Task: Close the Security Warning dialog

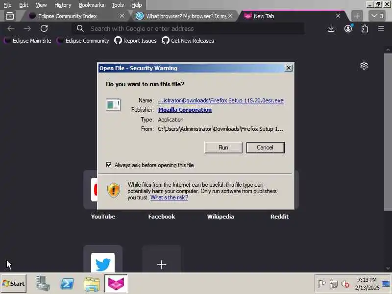Action: click(x=289, y=68)
